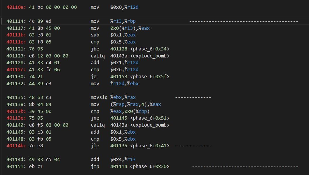The width and height of the screenshot is (309, 175).
Task: Click red address 40113e
Action: point(16,118)
